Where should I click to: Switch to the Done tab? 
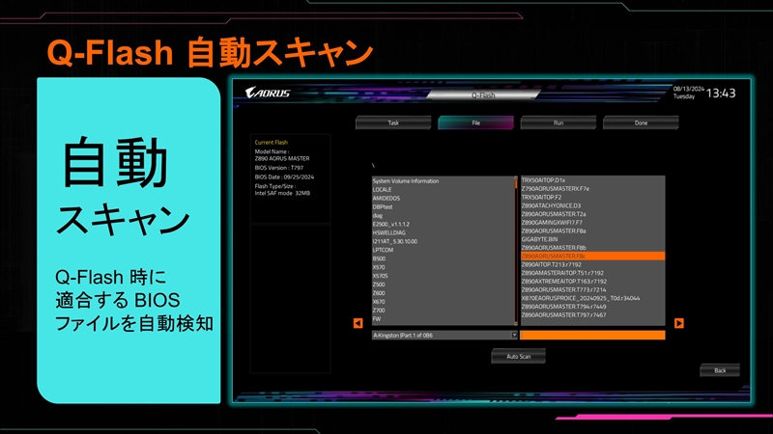pyautogui.click(x=641, y=123)
